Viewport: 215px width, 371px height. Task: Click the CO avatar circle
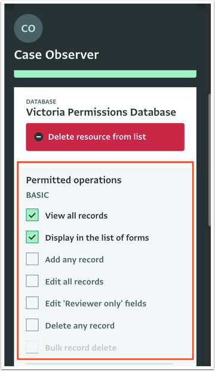coord(29,29)
